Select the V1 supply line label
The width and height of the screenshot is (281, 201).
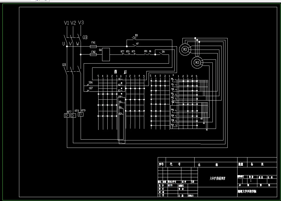pos(66,23)
